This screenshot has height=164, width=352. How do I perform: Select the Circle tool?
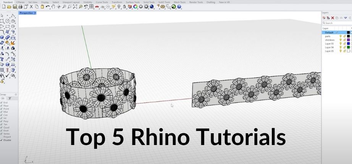click(7, 21)
